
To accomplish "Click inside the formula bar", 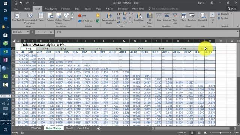I will point(145,33).
